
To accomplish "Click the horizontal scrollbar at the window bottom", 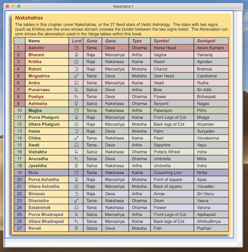I will (122, 244).
